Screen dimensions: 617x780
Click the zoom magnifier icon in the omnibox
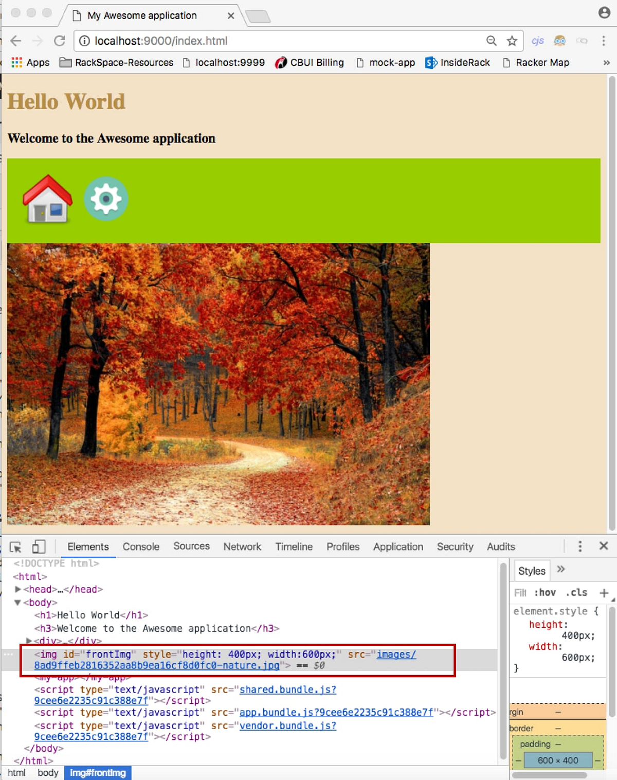pyautogui.click(x=491, y=41)
